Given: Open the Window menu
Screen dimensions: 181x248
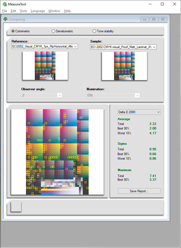Looking at the screenshot, I should click(54, 11).
